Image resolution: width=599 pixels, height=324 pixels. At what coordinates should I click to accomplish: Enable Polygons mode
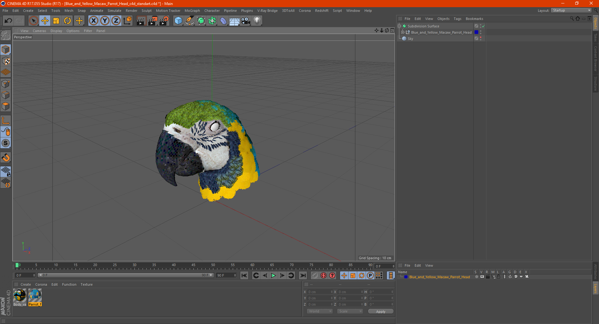(x=6, y=106)
